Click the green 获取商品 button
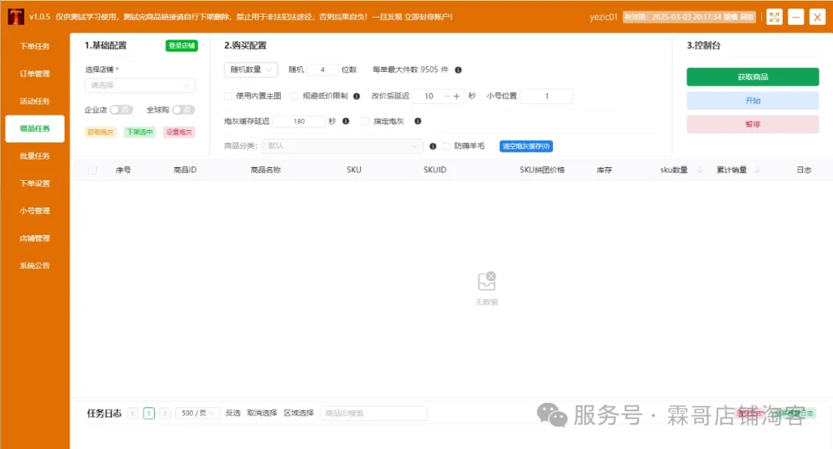Viewport: 833px width, 449px height. pyautogui.click(x=752, y=77)
